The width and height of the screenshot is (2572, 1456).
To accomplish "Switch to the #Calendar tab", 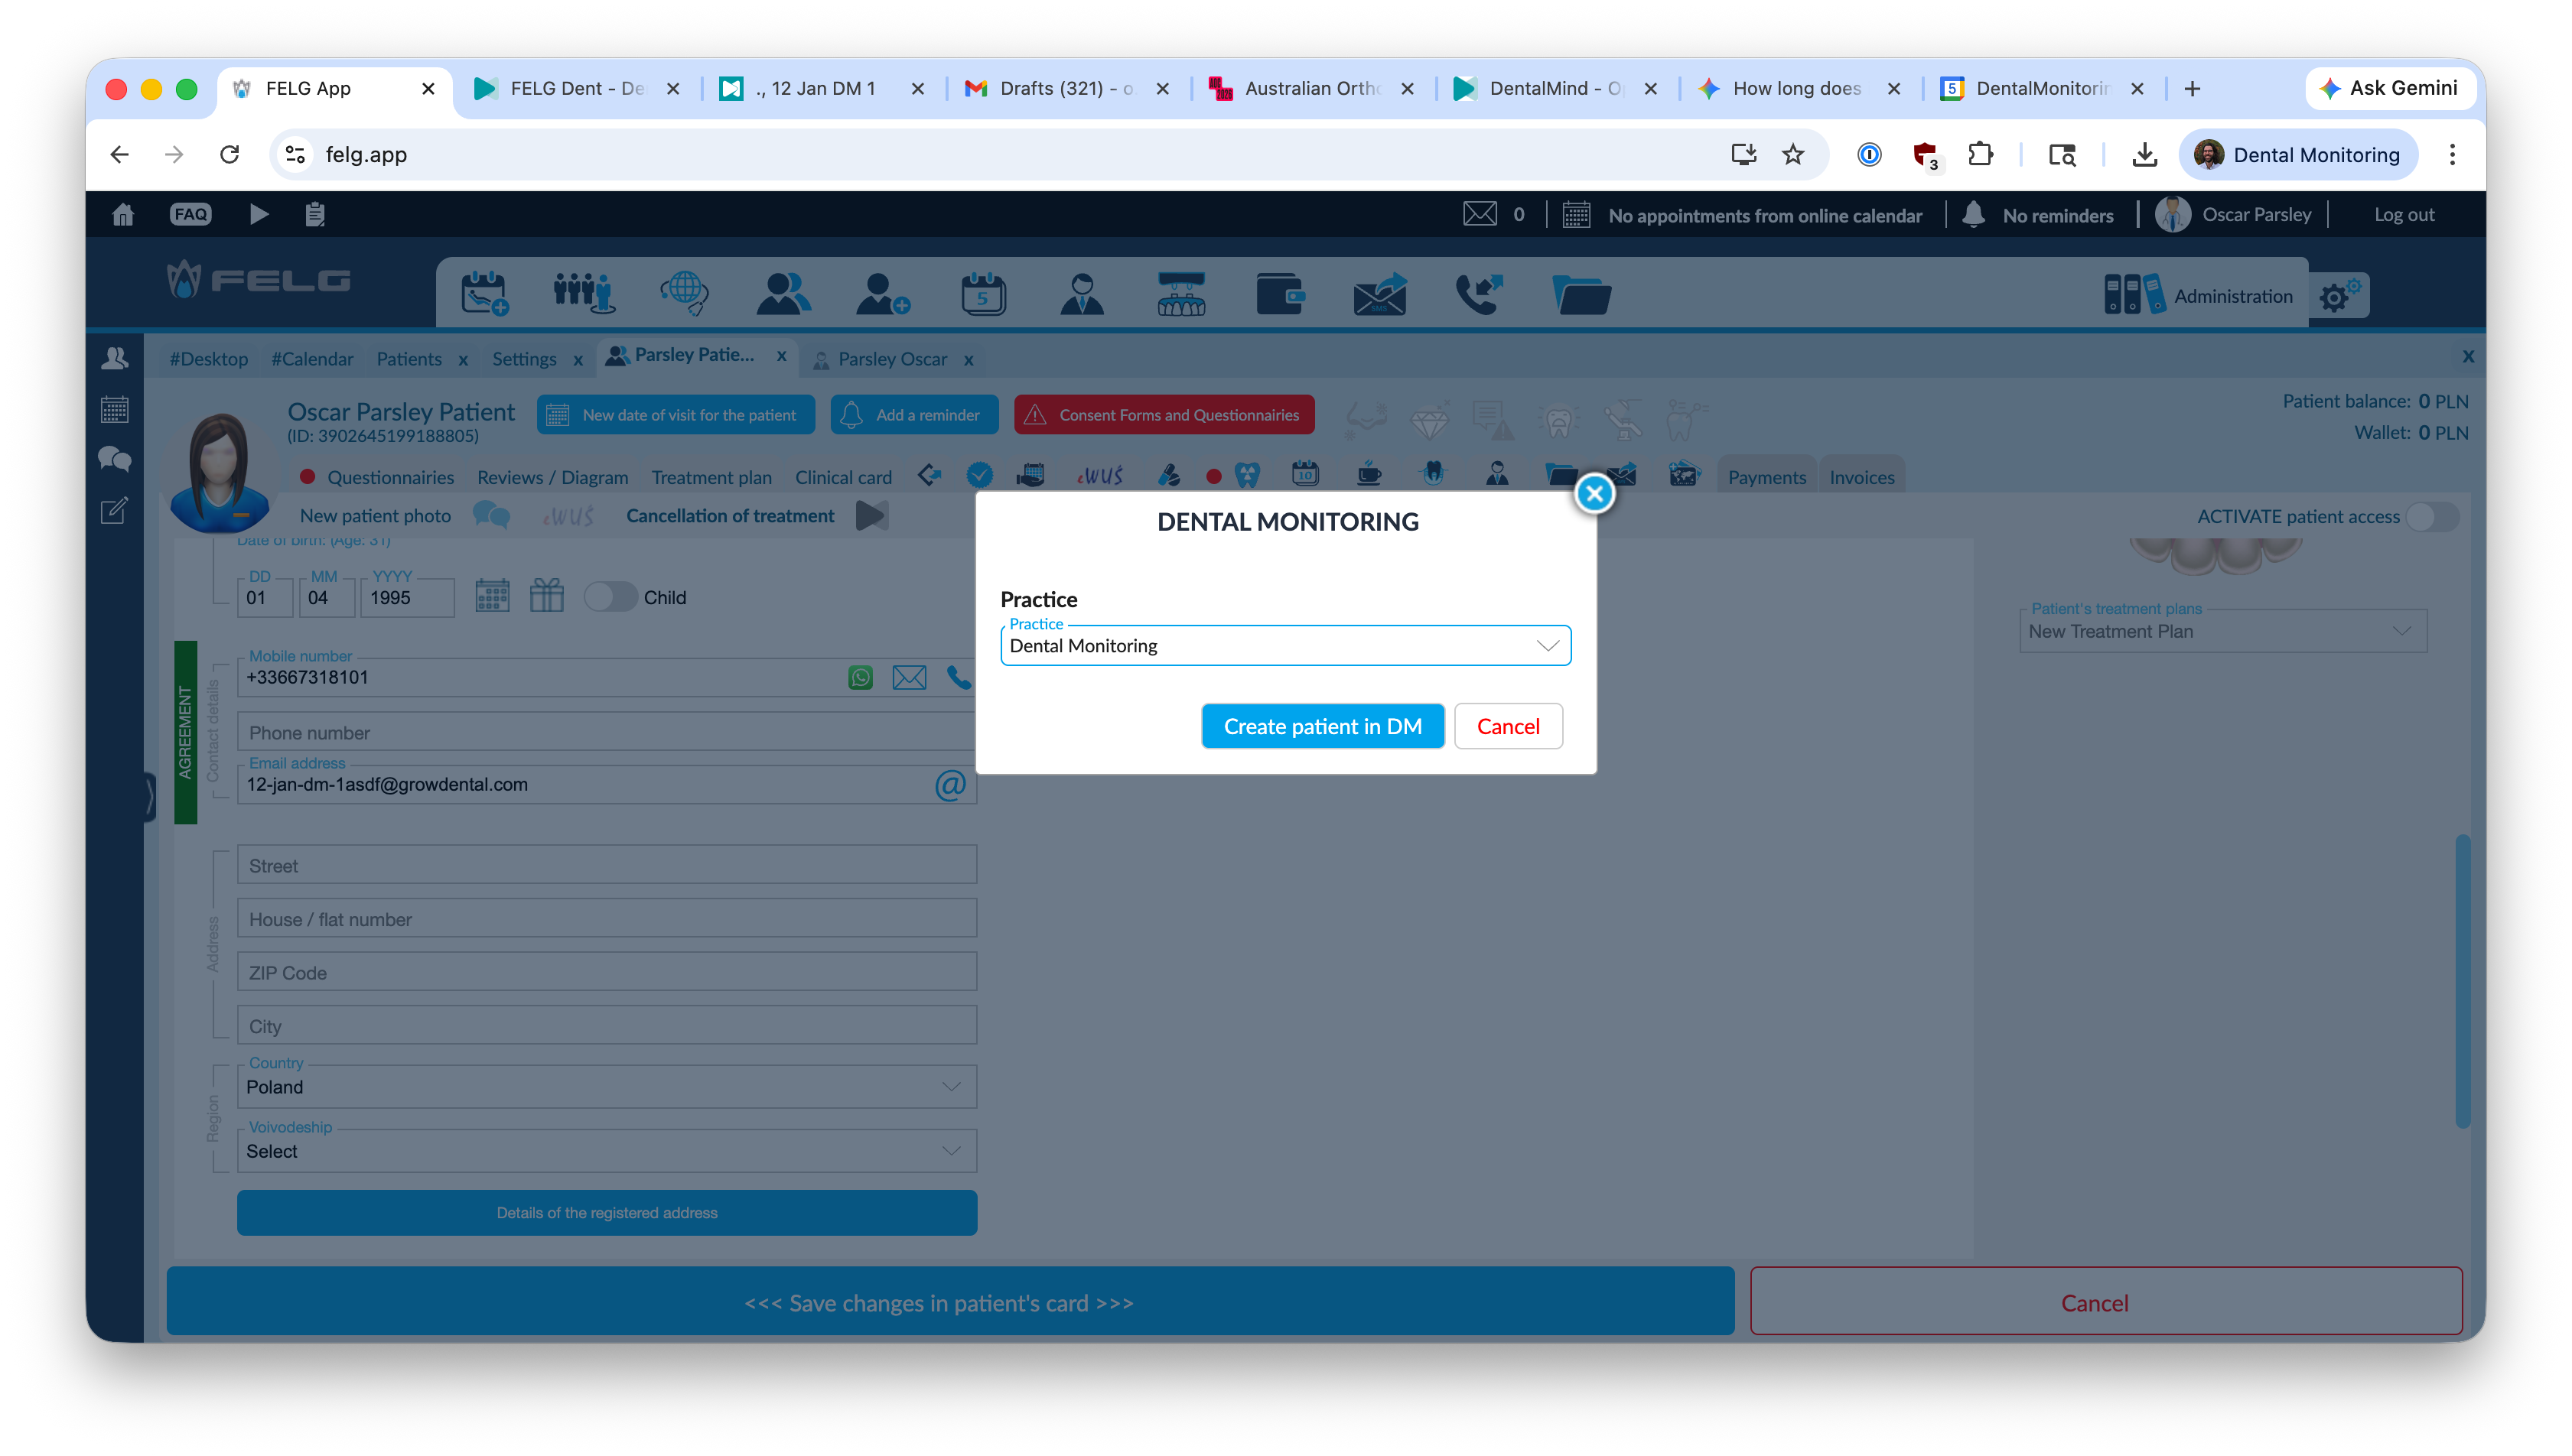I will (312, 359).
